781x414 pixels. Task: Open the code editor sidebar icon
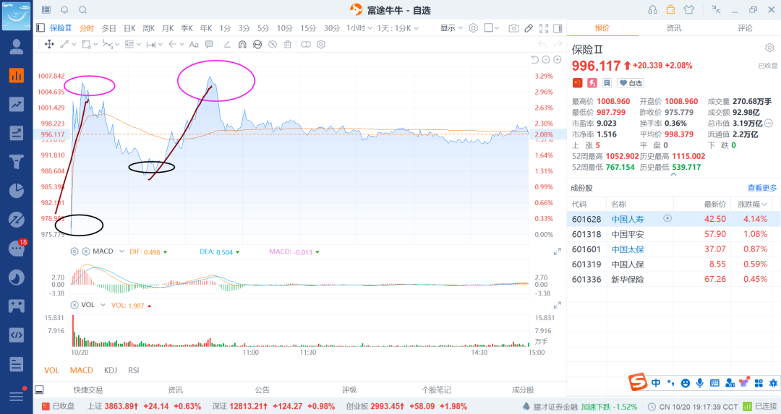(x=17, y=335)
